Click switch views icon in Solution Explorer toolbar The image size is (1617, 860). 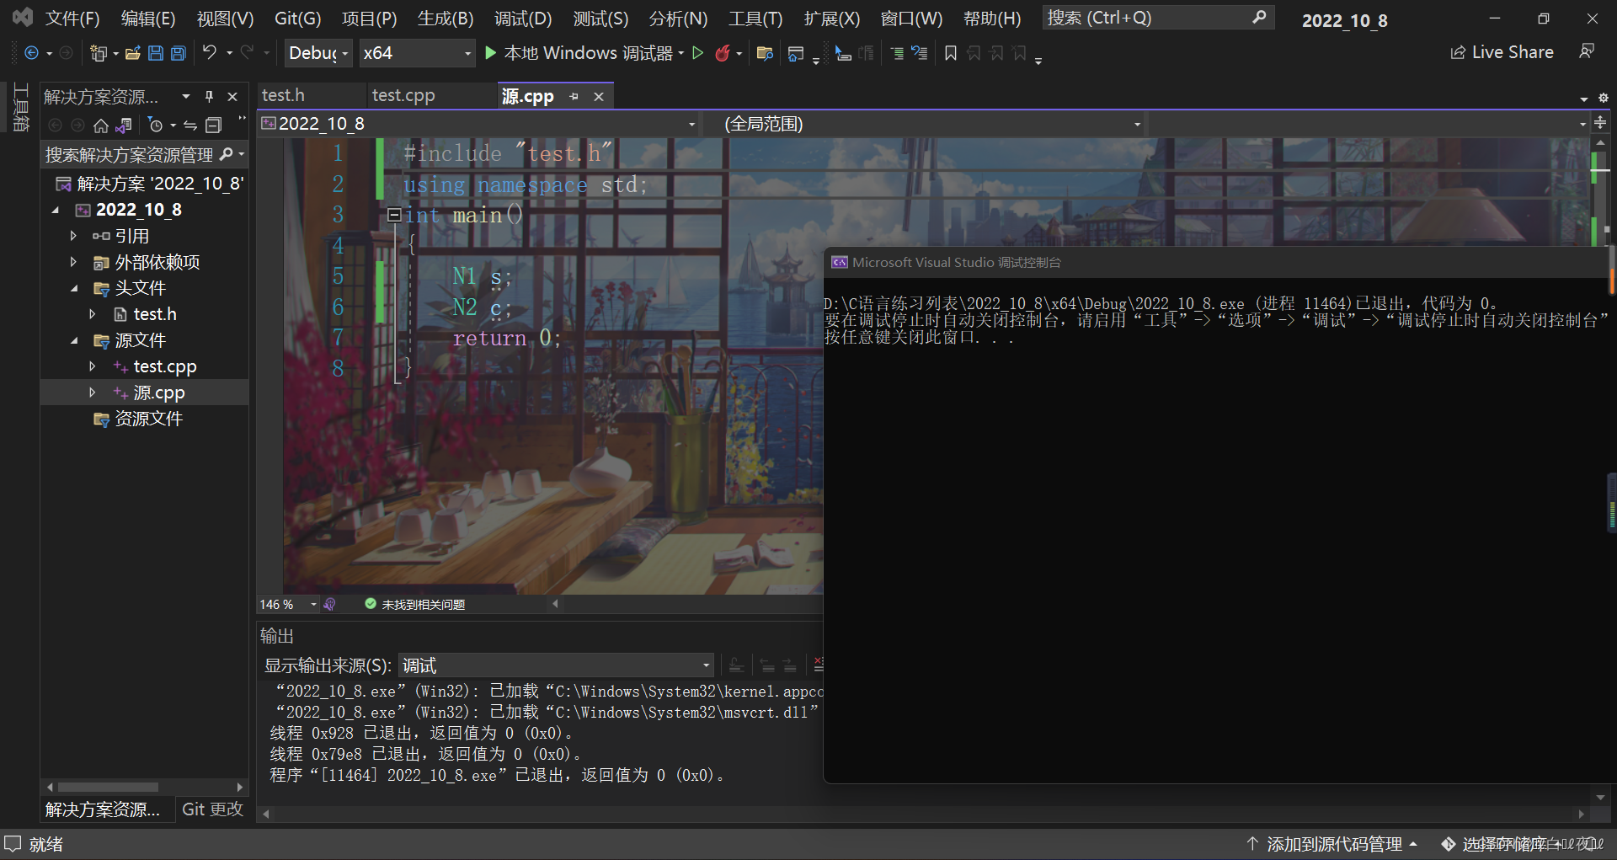124,126
